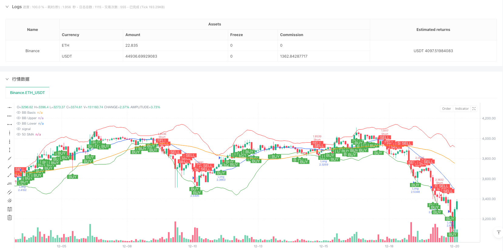The image size is (503, 251).
Task: Activate the parallel lines drawing tool
Action: [x=10, y=192]
